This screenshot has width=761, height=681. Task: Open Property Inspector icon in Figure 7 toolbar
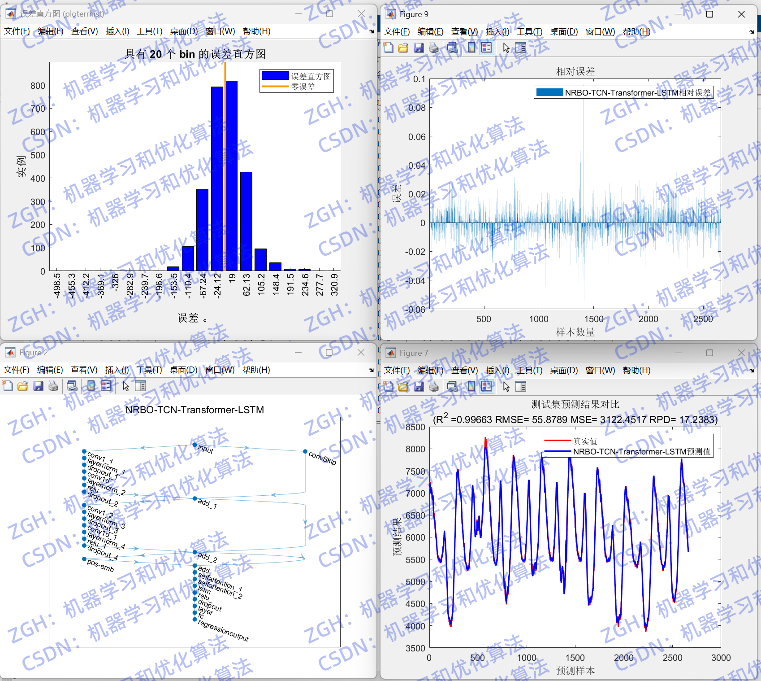tap(521, 386)
